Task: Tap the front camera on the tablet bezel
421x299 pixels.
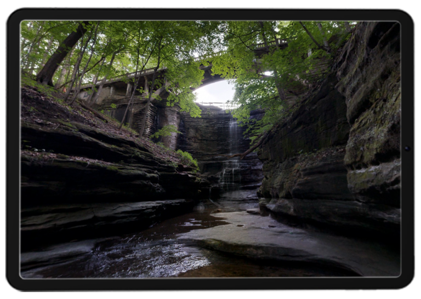Action: click(406, 148)
